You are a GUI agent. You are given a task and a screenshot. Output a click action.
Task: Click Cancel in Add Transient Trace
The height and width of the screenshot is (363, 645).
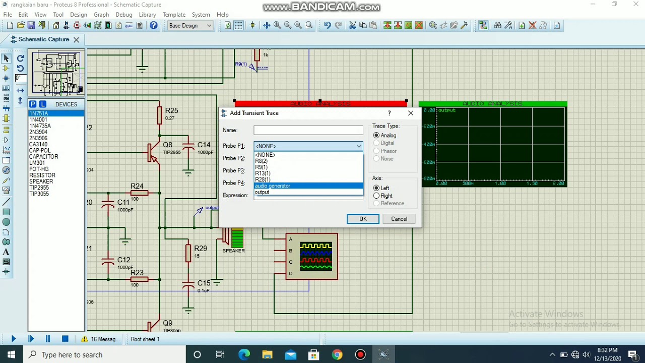pyautogui.click(x=399, y=219)
